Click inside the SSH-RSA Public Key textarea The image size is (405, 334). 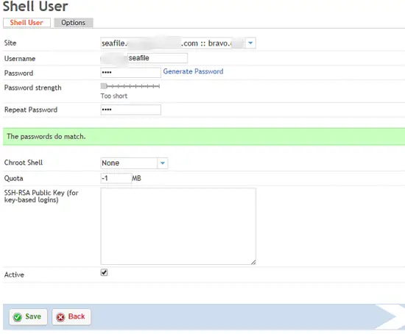tap(178, 226)
